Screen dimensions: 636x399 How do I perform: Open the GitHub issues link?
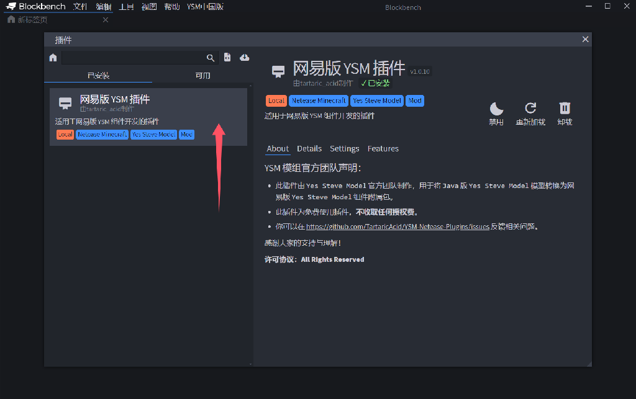tap(397, 226)
